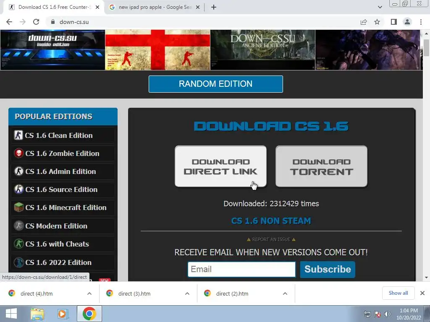Click the Modern Edition grey icon
This screenshot has height=322, width=430.
[18, 226]
